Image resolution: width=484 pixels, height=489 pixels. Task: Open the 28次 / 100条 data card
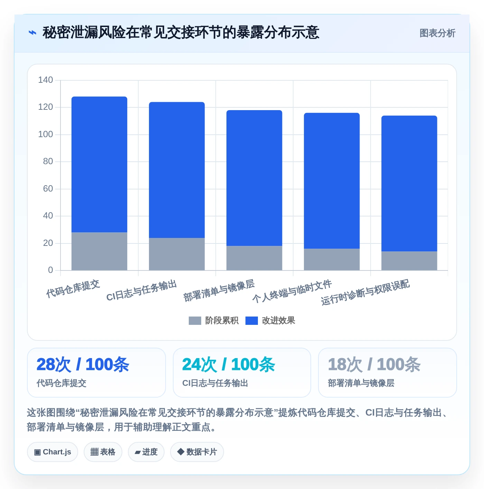click(x=96, y=373)
